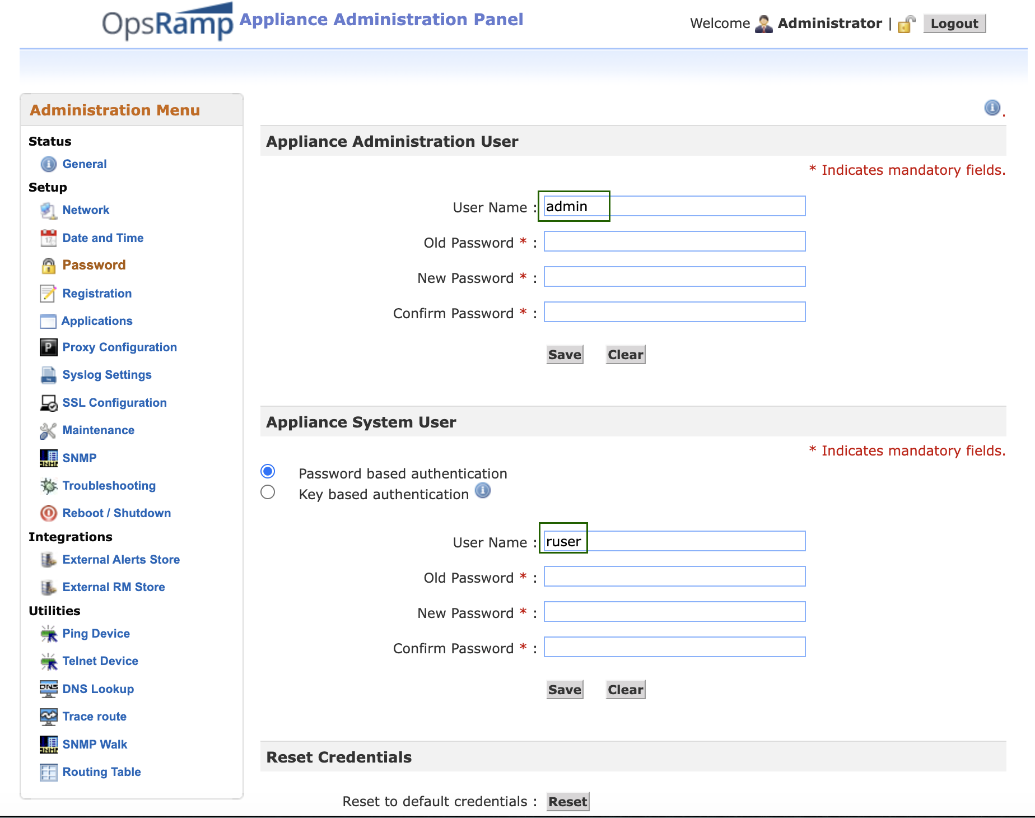Open the SSL Configuration menu item

[x=114, y=403]
